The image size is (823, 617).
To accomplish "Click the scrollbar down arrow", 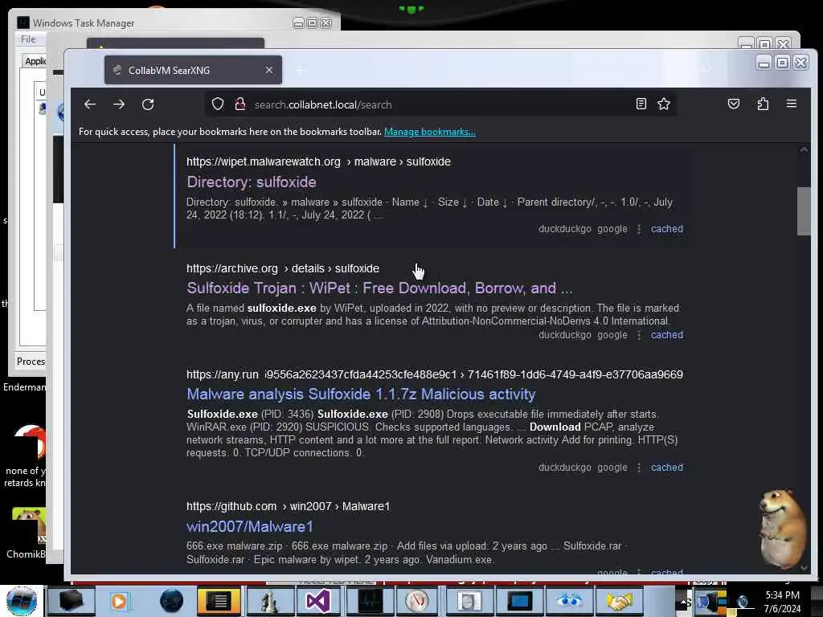I will point(804,568).
